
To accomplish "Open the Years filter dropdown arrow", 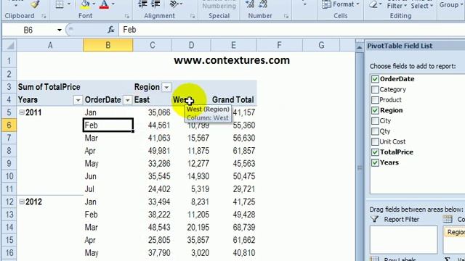I will [78, 100].
